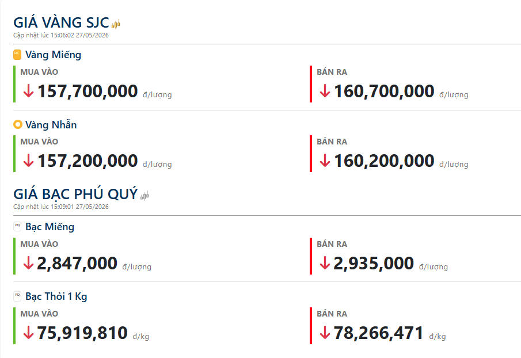
Task: Click down arrow beside 2,847,000 silver price
Action: (29, 262)
